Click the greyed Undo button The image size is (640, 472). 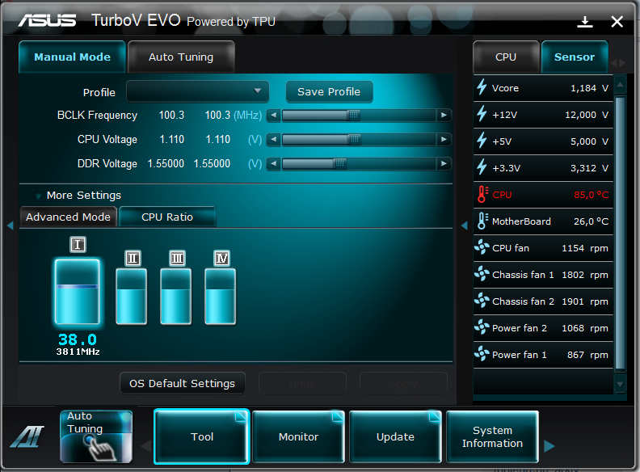click(x=302, y=383)
